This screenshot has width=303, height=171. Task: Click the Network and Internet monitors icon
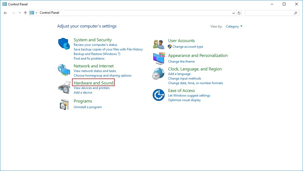click(64, 70)
